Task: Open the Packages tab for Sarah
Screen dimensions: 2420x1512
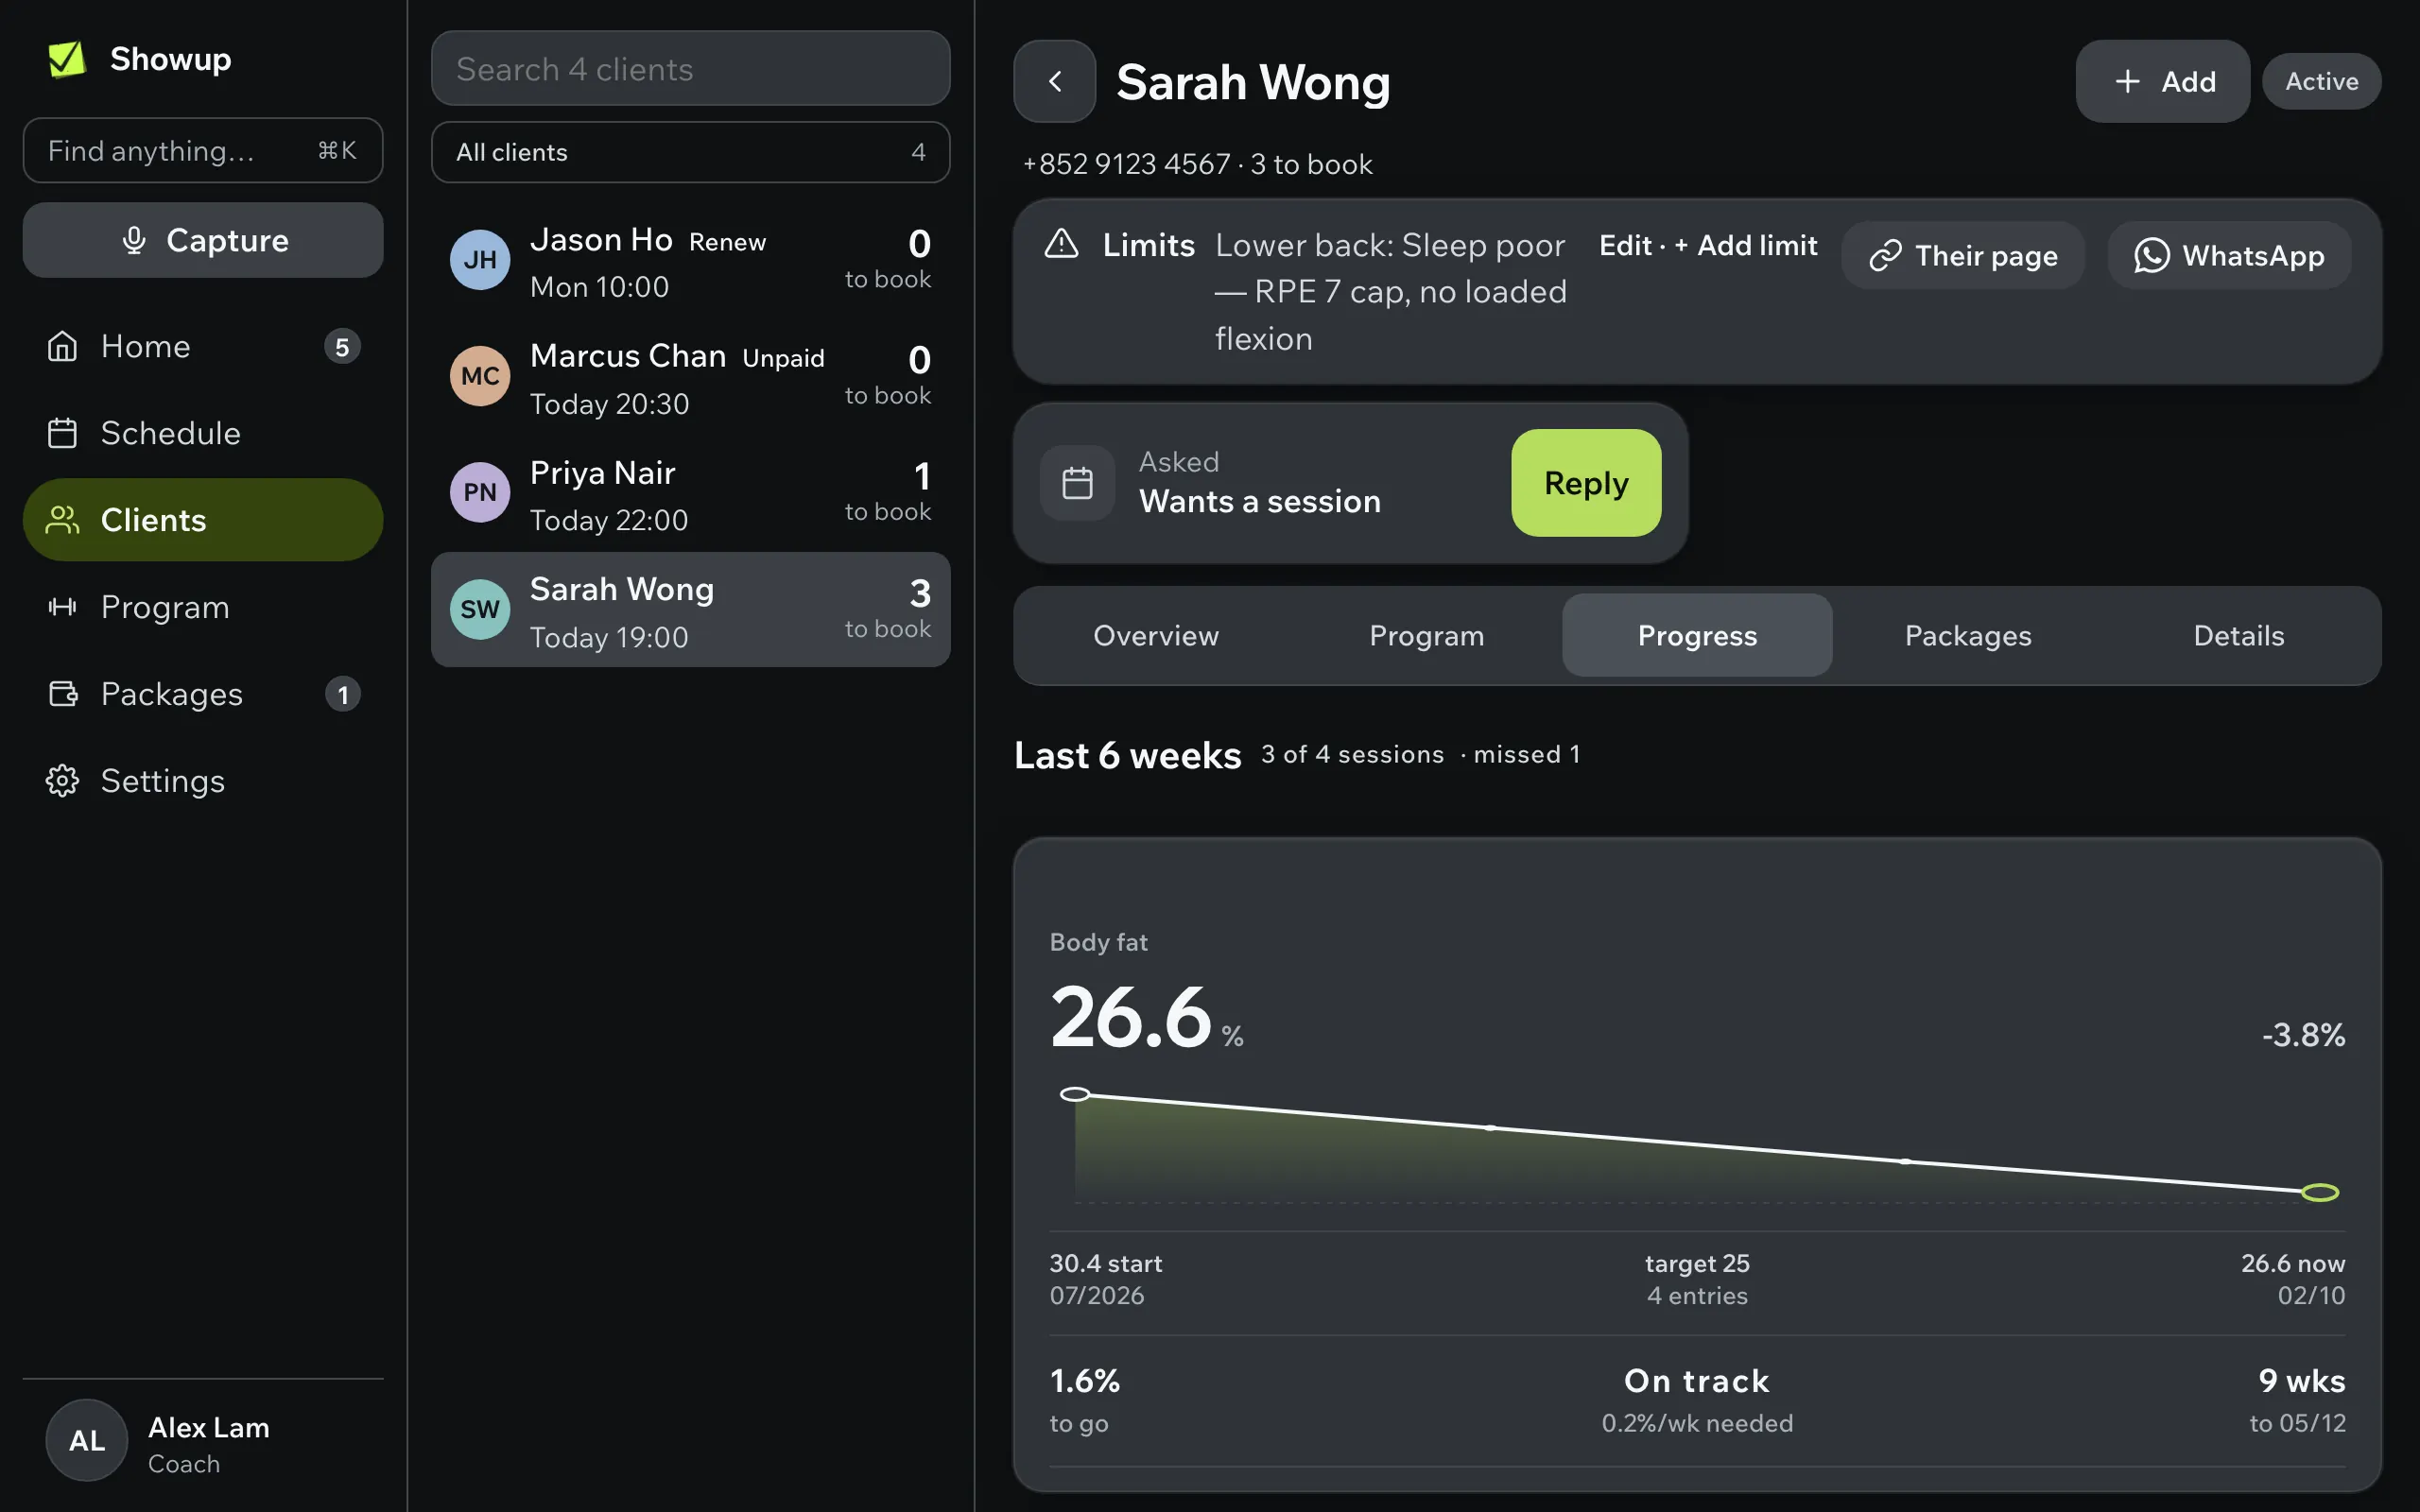Action: point(1968,635)
